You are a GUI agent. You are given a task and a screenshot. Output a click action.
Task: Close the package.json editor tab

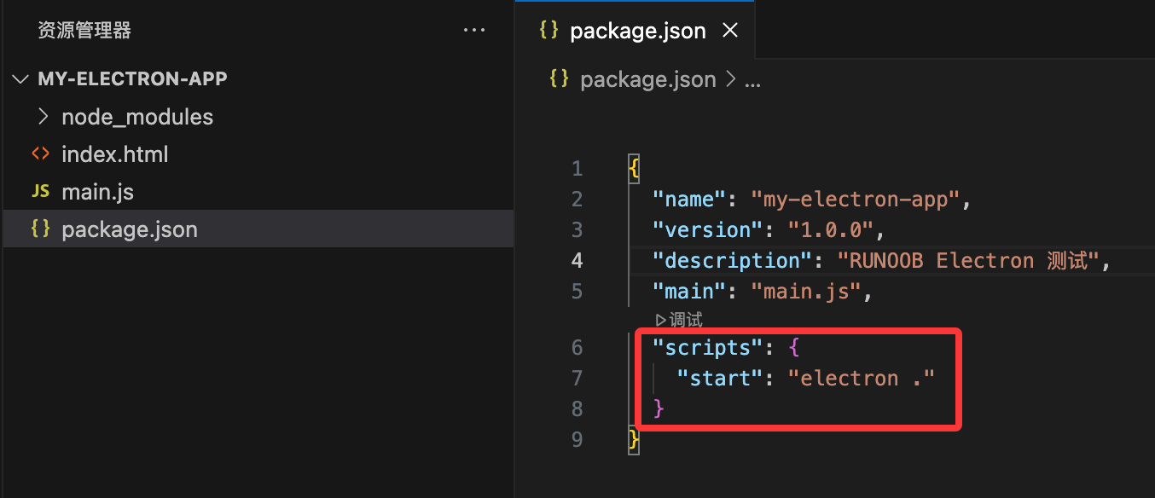click(x=730, y=31)
